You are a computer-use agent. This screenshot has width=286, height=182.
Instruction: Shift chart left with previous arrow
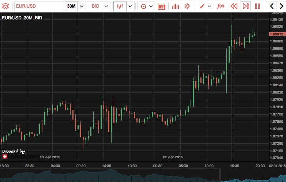click(272, 6)
